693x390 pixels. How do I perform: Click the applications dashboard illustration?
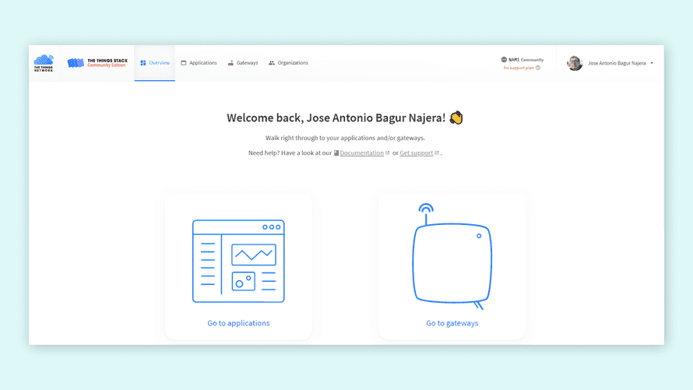click(x=238, y=261)
